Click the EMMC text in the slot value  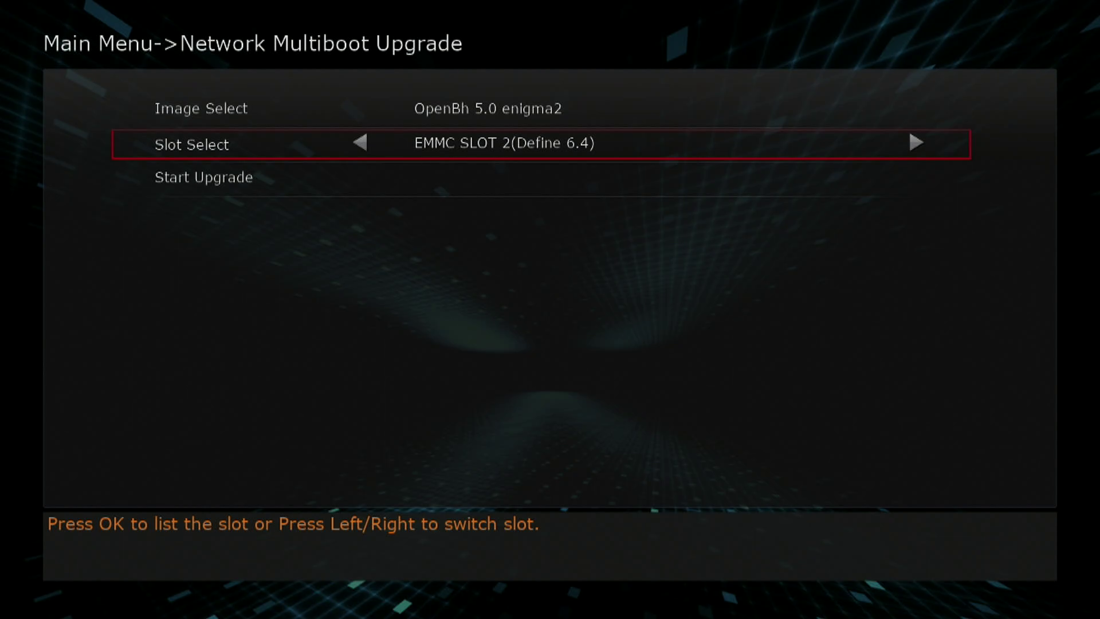pyautogui.click(x=434, y=143)
